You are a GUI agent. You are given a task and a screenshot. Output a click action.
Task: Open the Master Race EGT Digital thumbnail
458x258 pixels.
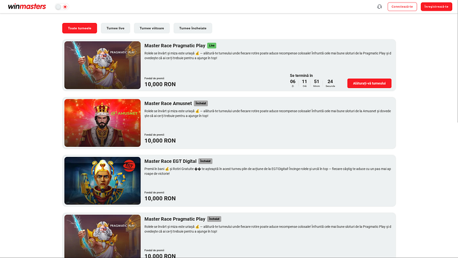point(103,181)
